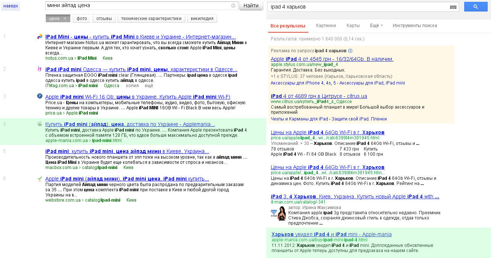491x258 pixels.
Task: Click notus.com.ua green URL
Action: coord(59,58)
